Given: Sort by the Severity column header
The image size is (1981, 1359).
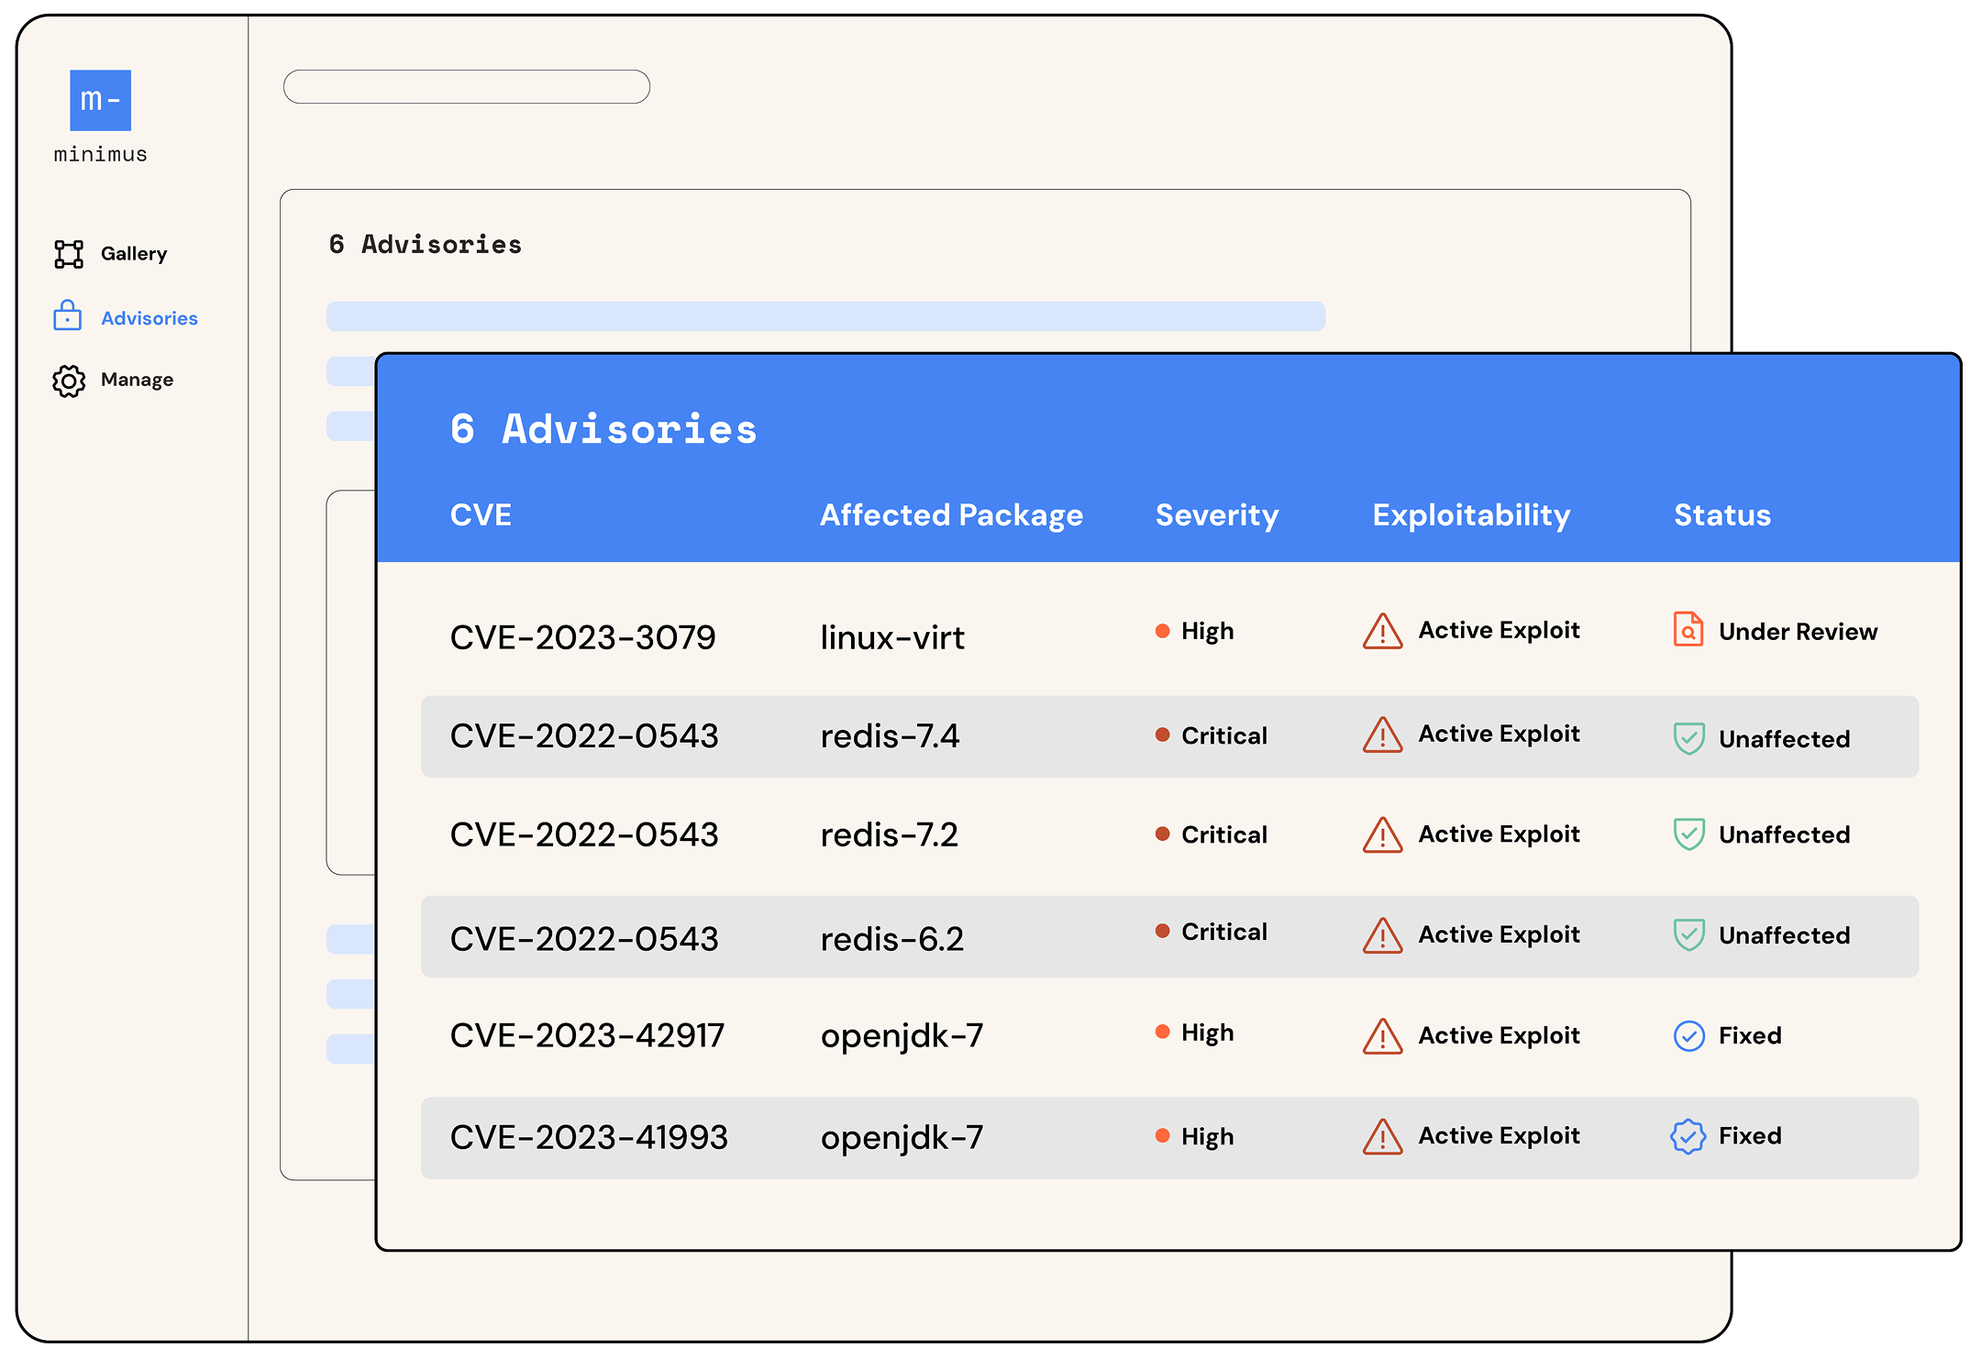Looking at the screenshot, I should pyautogui.click(x=1216, y=515).
